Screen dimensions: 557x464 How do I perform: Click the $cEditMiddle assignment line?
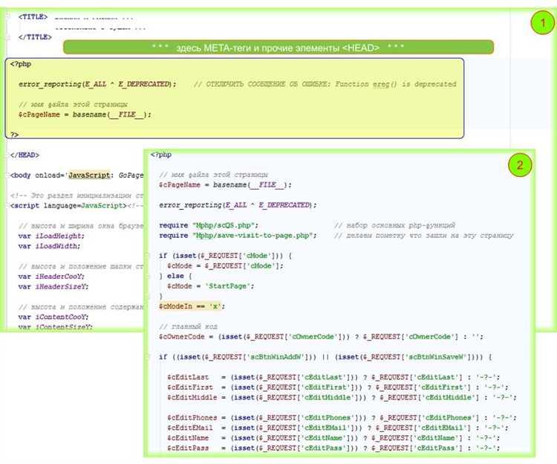342,398
